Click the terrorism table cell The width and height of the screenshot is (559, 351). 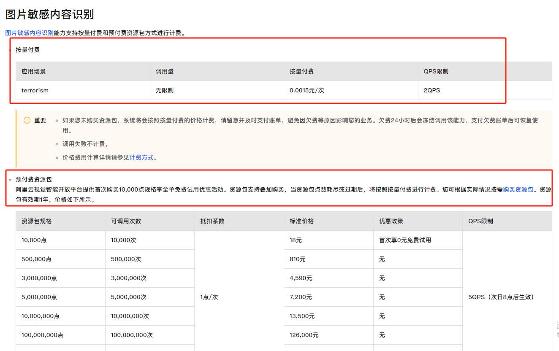pos(83,90)
